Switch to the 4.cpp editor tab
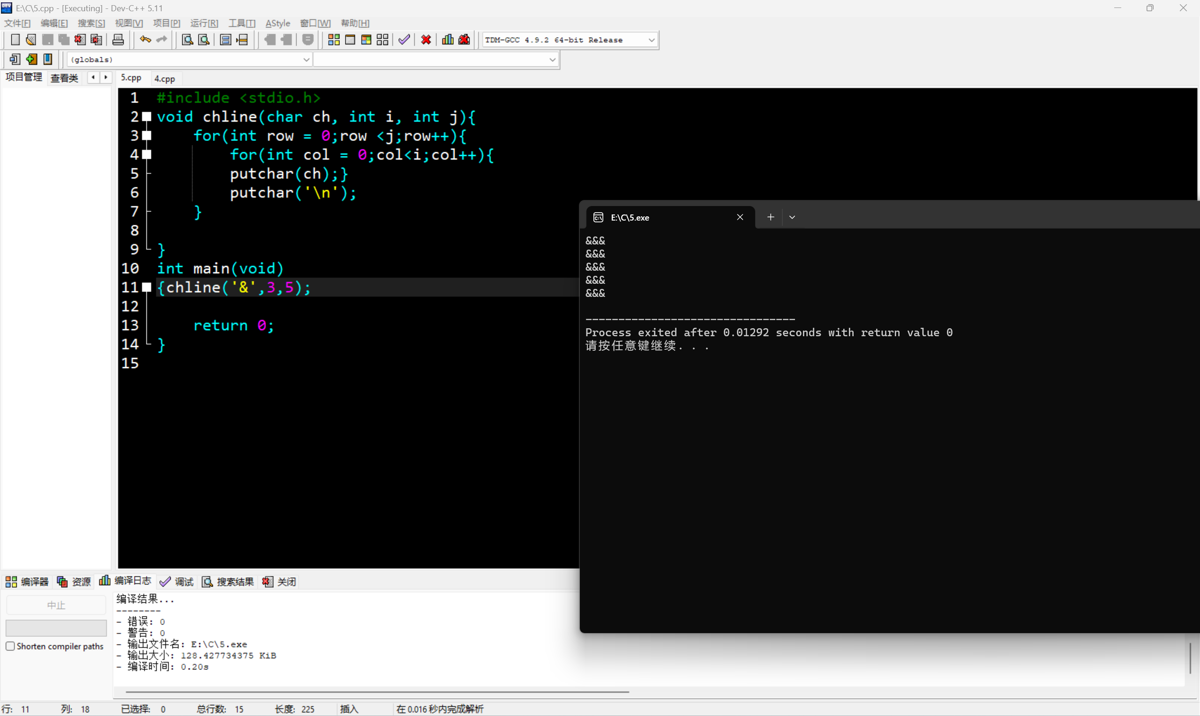Image resolution: width=1200 pixels, height=716 pixels. (165, 78)
